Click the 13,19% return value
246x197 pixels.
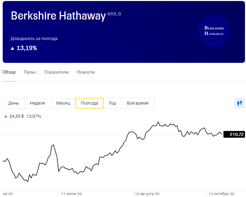click(x=27, y=48)
